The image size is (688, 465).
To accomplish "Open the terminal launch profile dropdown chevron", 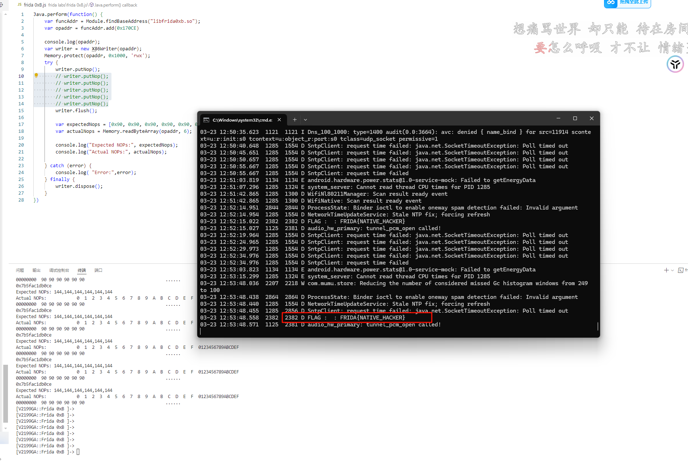I will coord(672,270).
